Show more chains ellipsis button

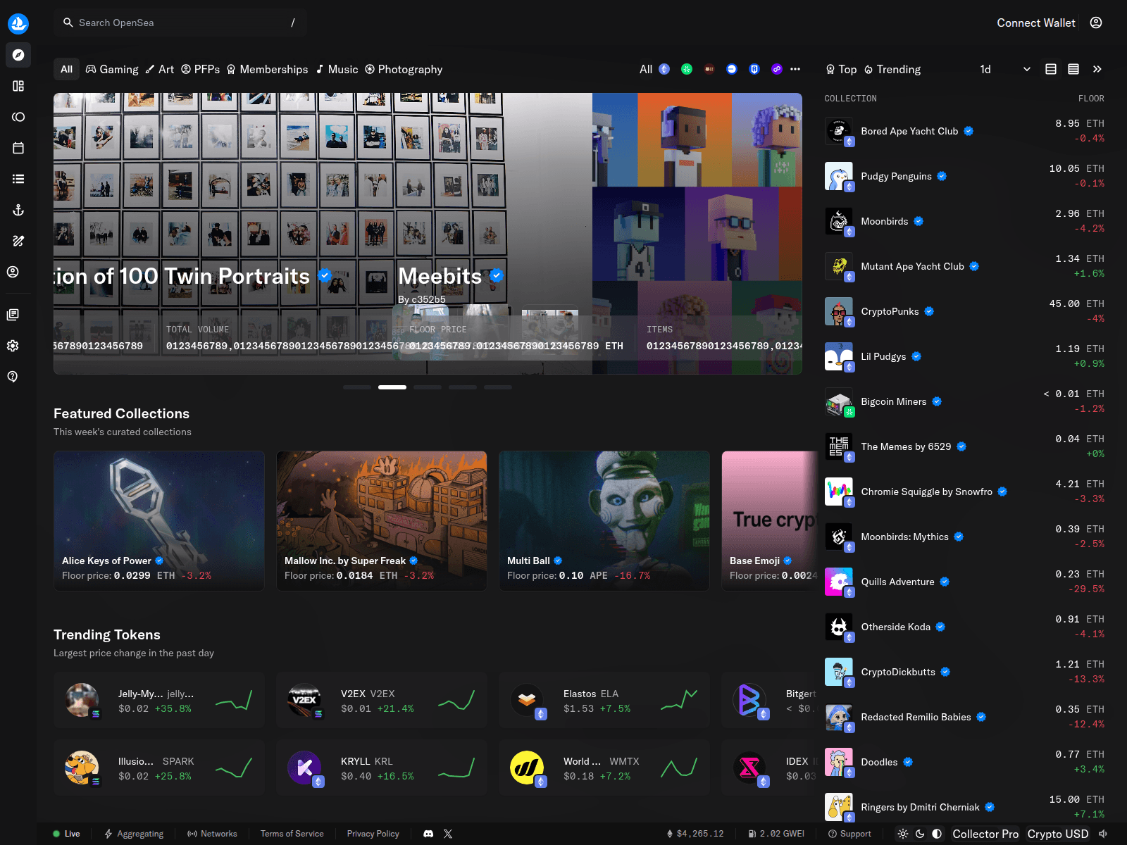click(795, 69)
